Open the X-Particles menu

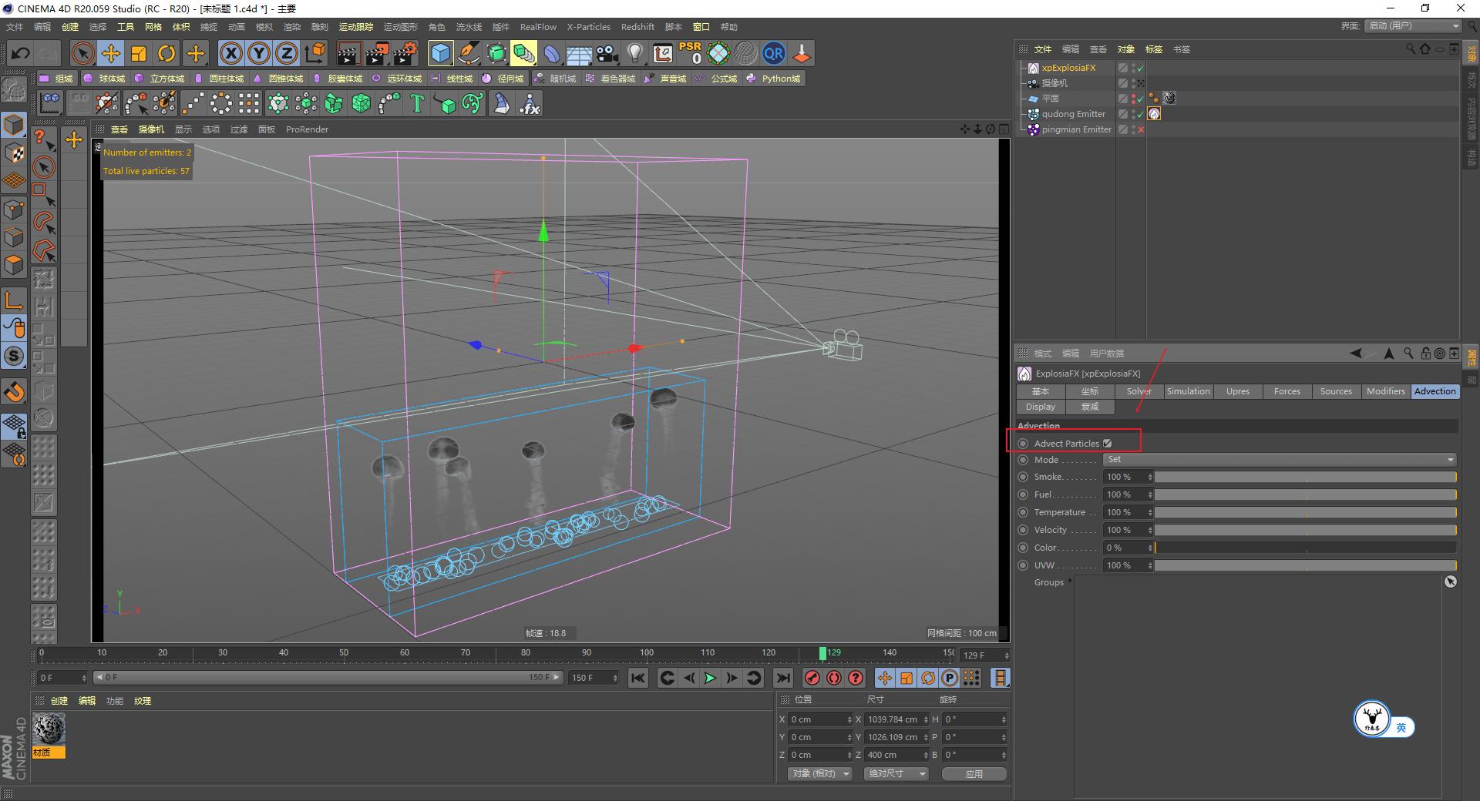pos(588,26)
